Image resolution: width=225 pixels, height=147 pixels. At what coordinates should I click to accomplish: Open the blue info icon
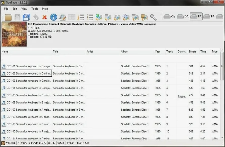click(54, 17)
